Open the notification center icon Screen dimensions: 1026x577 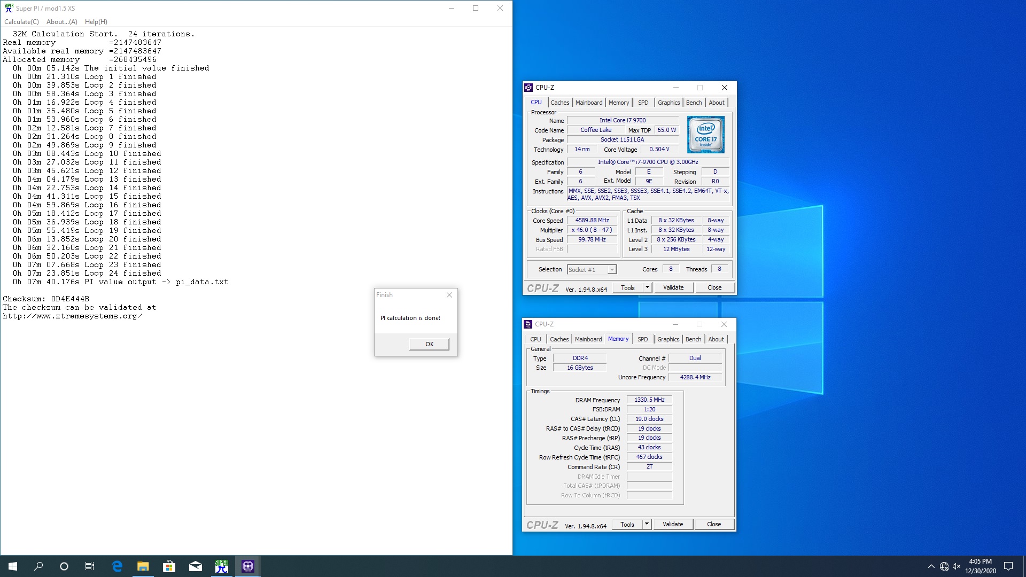1008,566
